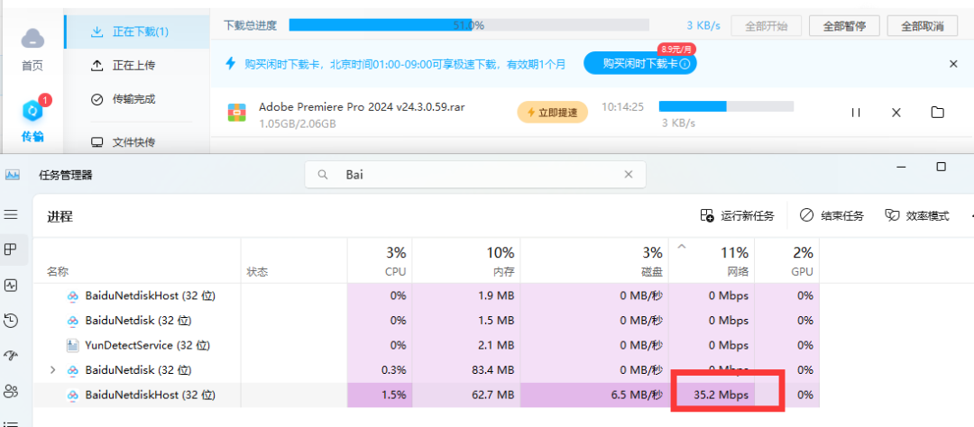The width and height of the screenshot is (974, 427).
Task: Pause the Adobe Premiere Pro download
Action: tap(856, 113)
